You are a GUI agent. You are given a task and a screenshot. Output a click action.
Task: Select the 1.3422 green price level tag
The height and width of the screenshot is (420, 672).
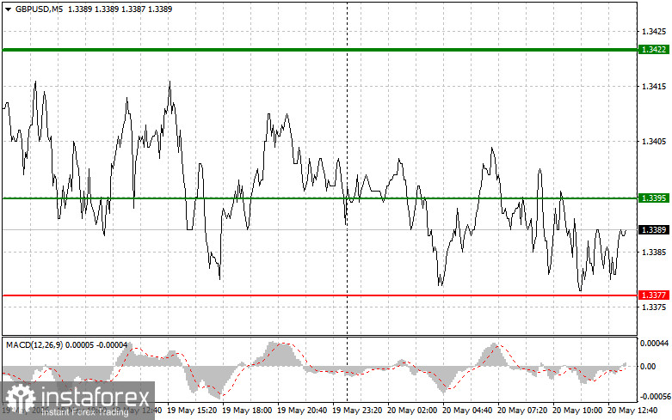tap(653, 50)
